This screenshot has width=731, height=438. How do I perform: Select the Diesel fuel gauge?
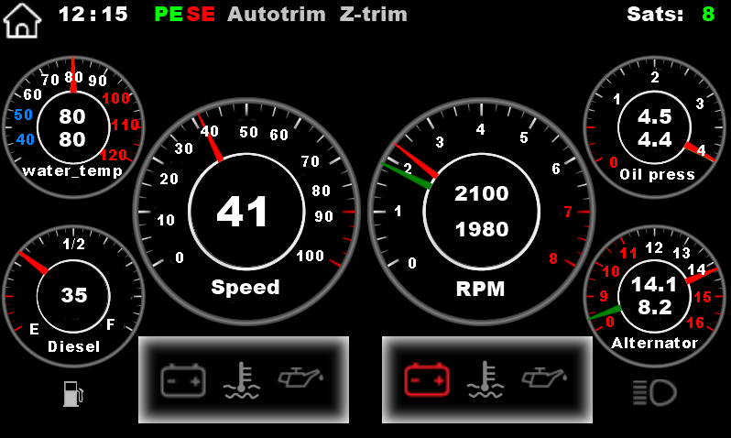[73, 294]
